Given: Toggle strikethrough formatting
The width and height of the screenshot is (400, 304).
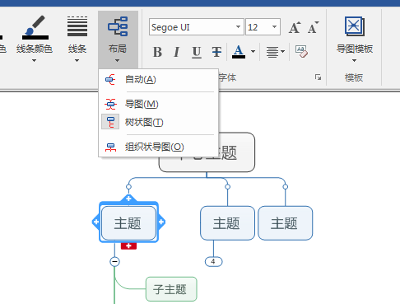Looking at the screenshot, I should point(216,52).
